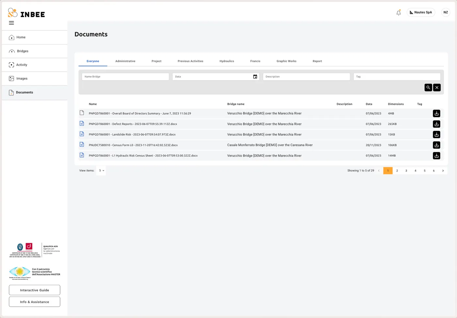Click the previous page left chevron
The height and width of the screenshot is (318, 457).
coord(379,171)
